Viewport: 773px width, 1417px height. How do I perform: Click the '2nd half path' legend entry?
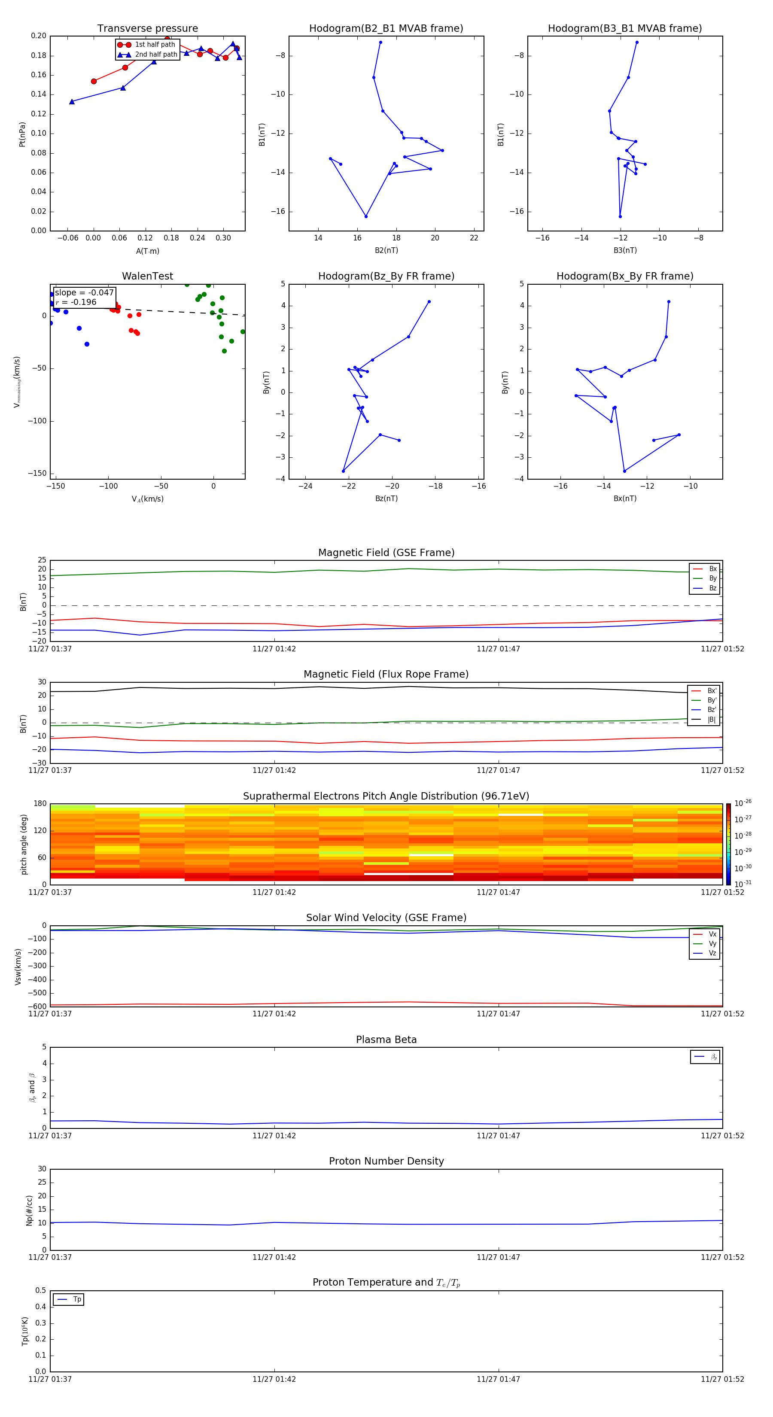coord(148,55)
